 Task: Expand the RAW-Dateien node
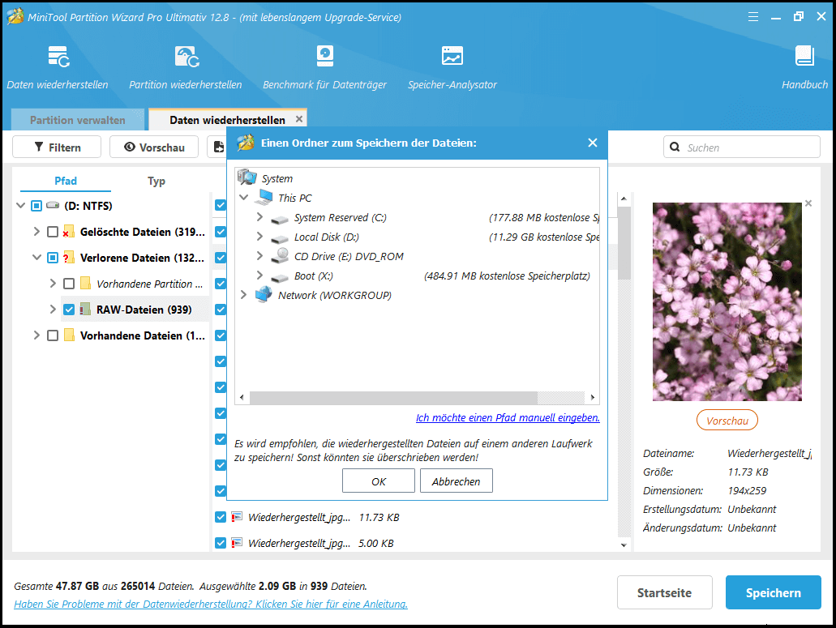click(x=53, y=309)
